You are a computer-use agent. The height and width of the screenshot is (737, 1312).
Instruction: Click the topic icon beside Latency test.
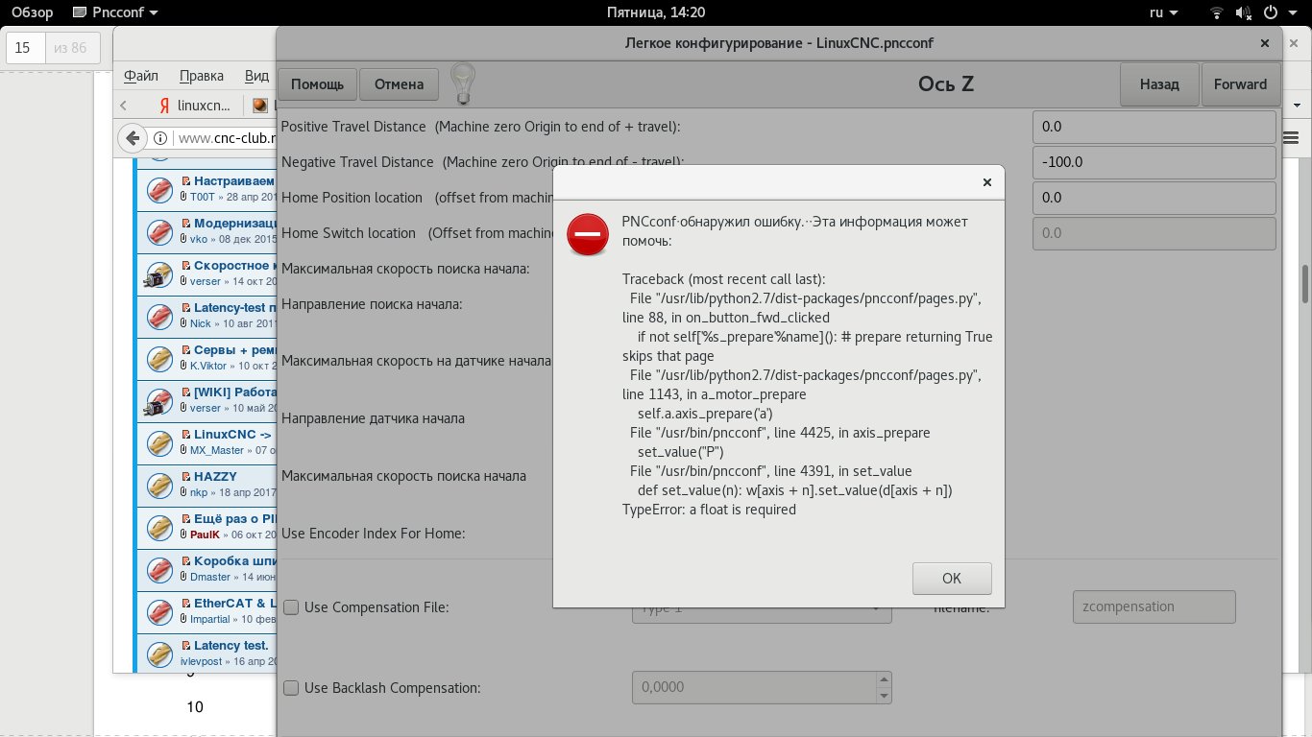coord(158,655)
